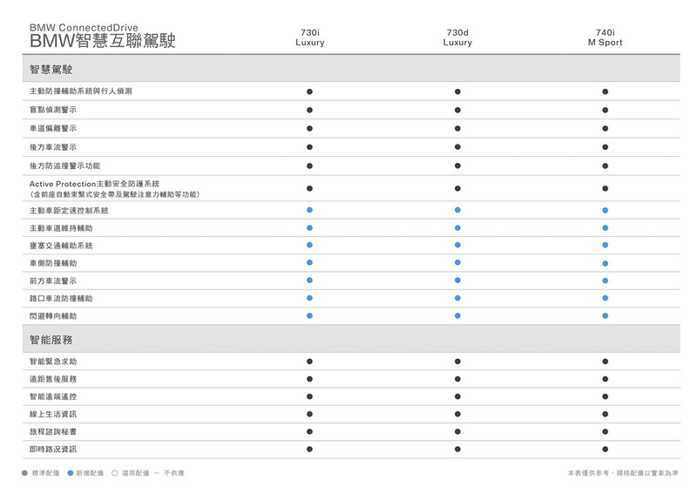Click 740i M Sport dot for 車道偏離警示
This screenshot has width=697, height=494.
605,128
